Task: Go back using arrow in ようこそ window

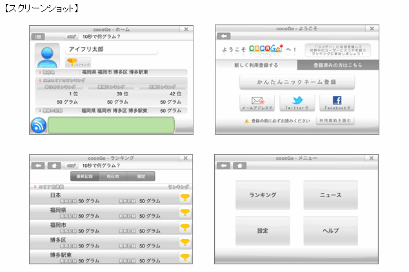Action: coord(224,36)
